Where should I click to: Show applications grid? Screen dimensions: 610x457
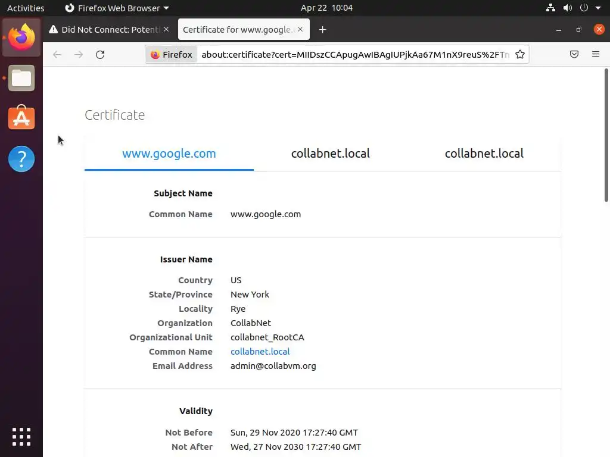pyautogui.click(x=21, y=437)
